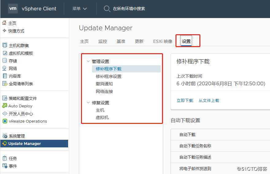
Task: Collapse the 管理设置 tree section
Action: [x=88, y=61]
